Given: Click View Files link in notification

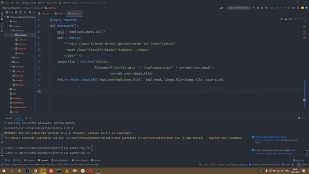Looking at the screenshot, I should click(259, 154).
